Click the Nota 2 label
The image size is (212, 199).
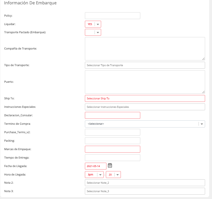tap(9, 183)
